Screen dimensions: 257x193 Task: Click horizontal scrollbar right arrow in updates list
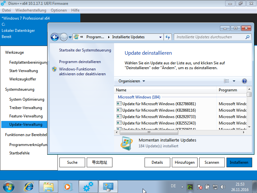[x=244, y=132]
